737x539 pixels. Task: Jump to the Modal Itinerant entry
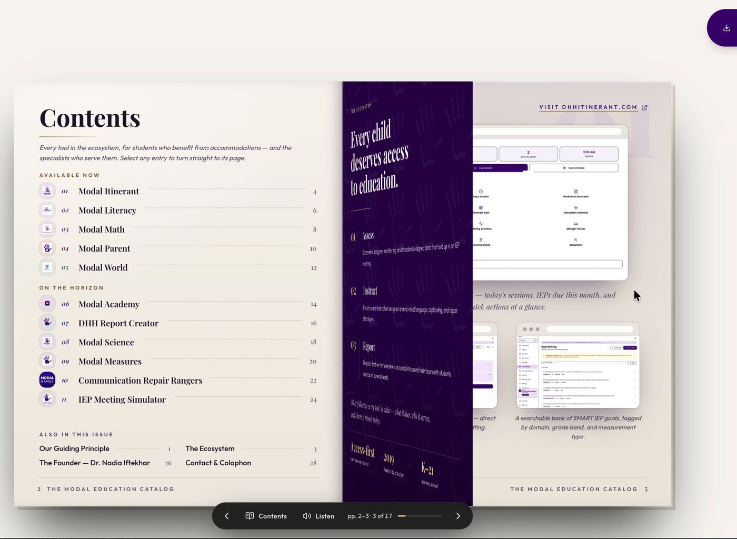(178, 191)
